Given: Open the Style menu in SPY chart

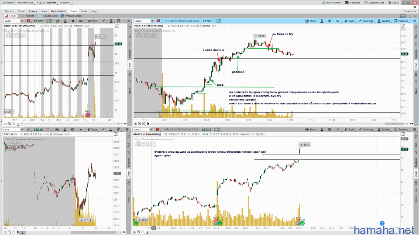Looking at the screenshot, I should (x=93, y=130).
